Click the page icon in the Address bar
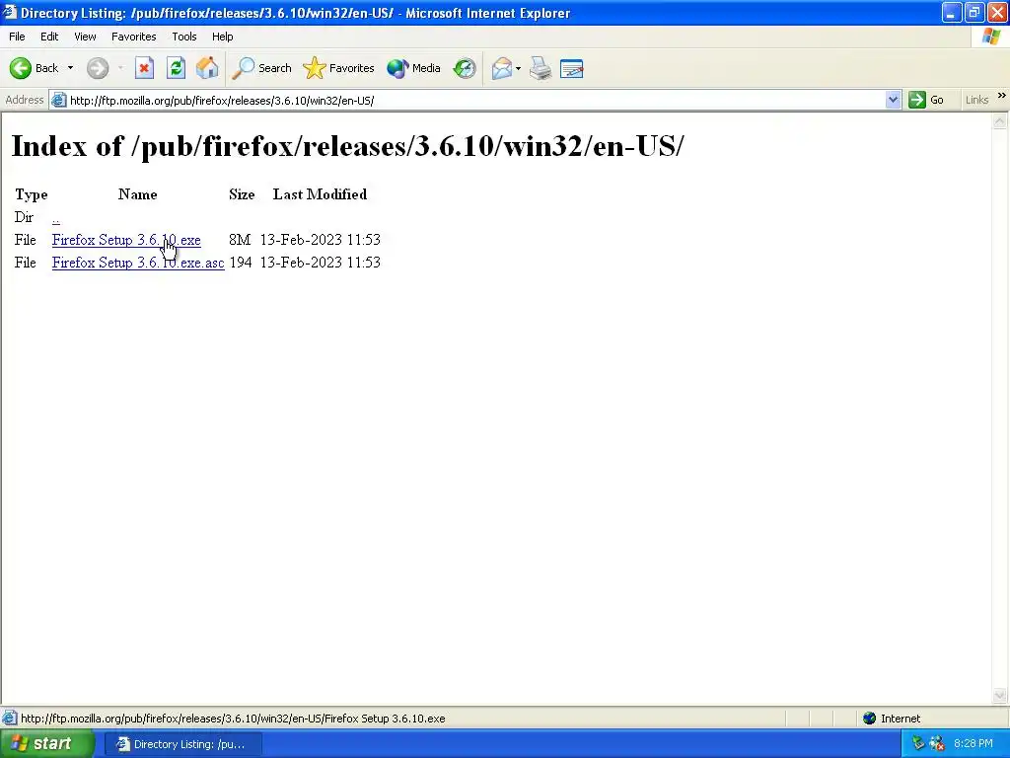This screenshot has width=1010, height=758. [58, 100]
